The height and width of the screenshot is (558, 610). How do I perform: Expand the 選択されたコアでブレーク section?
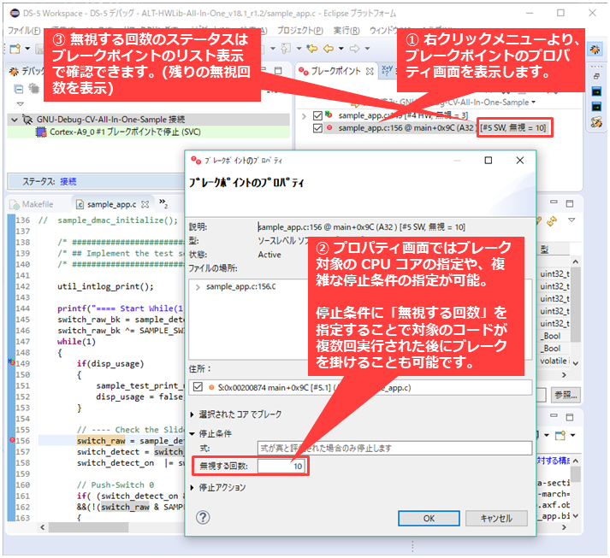point(192,414)
